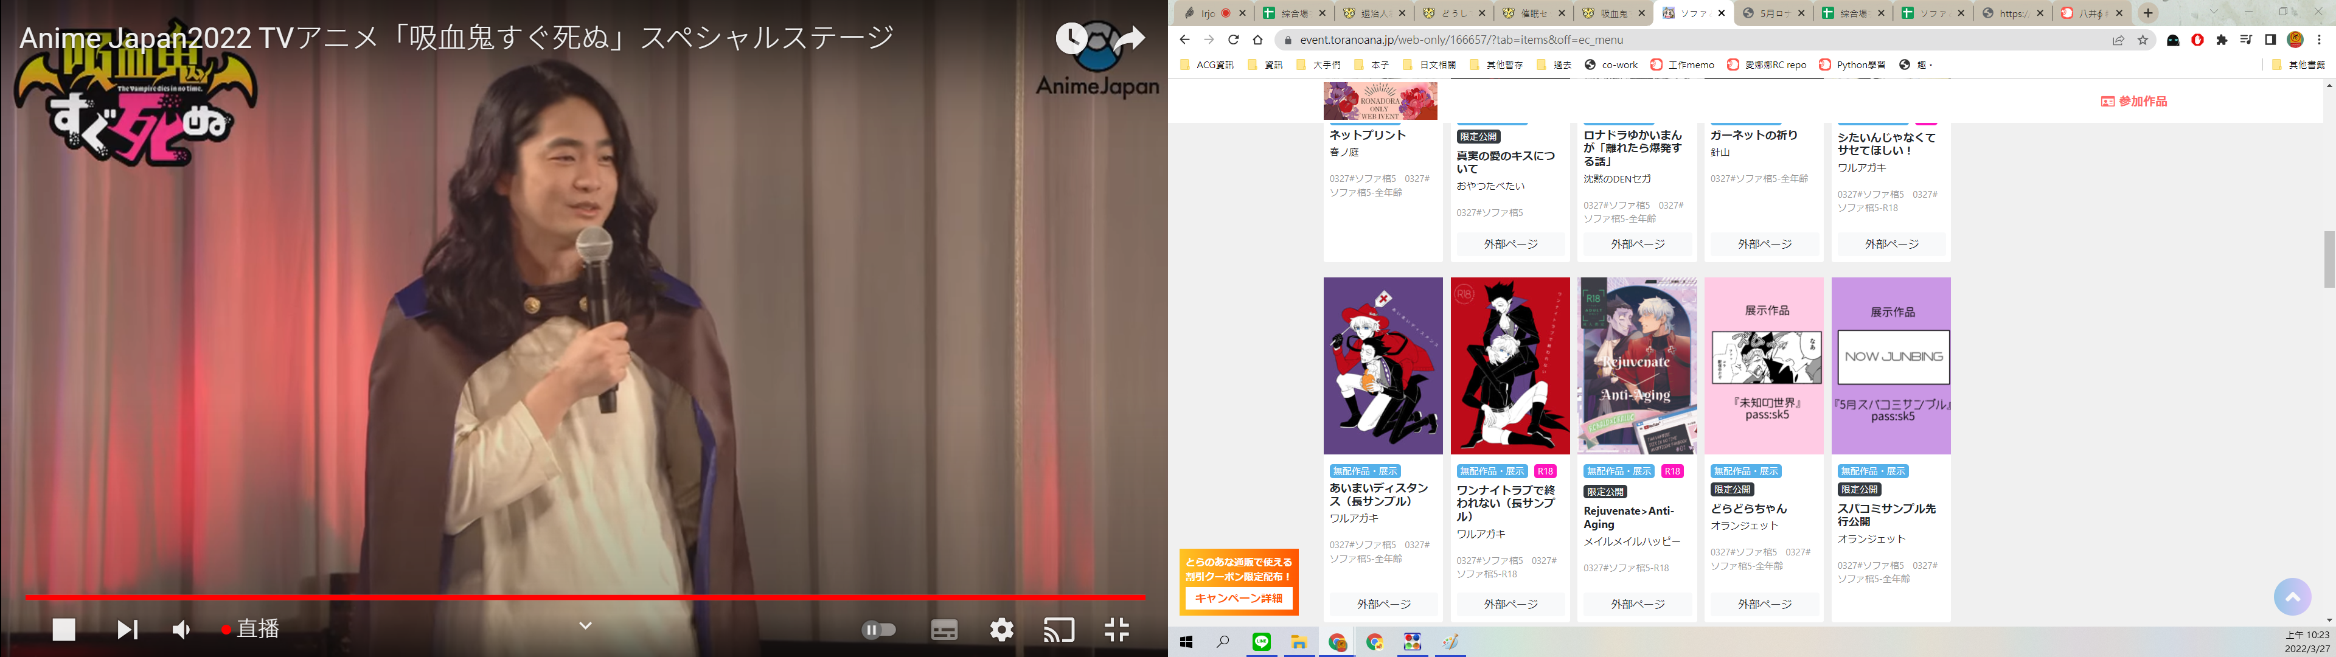Expand the chevron below the progress bar
The height and width of the screenshot is (657, 2336).
tap(585, 625)
